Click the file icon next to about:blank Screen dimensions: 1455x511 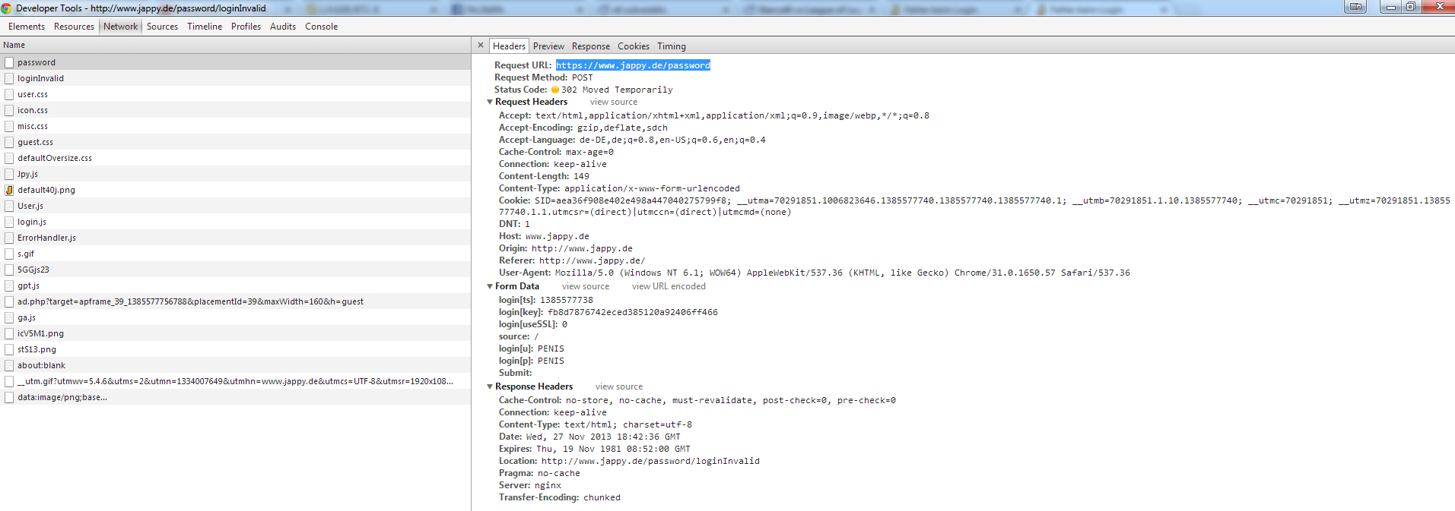[x=9, y=365]
